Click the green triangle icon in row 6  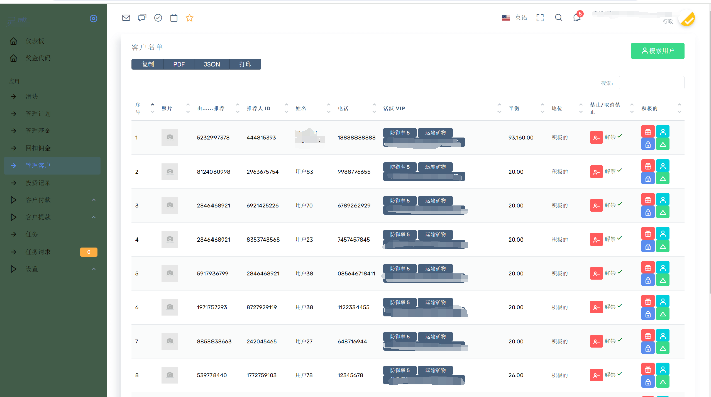point(663,314)
